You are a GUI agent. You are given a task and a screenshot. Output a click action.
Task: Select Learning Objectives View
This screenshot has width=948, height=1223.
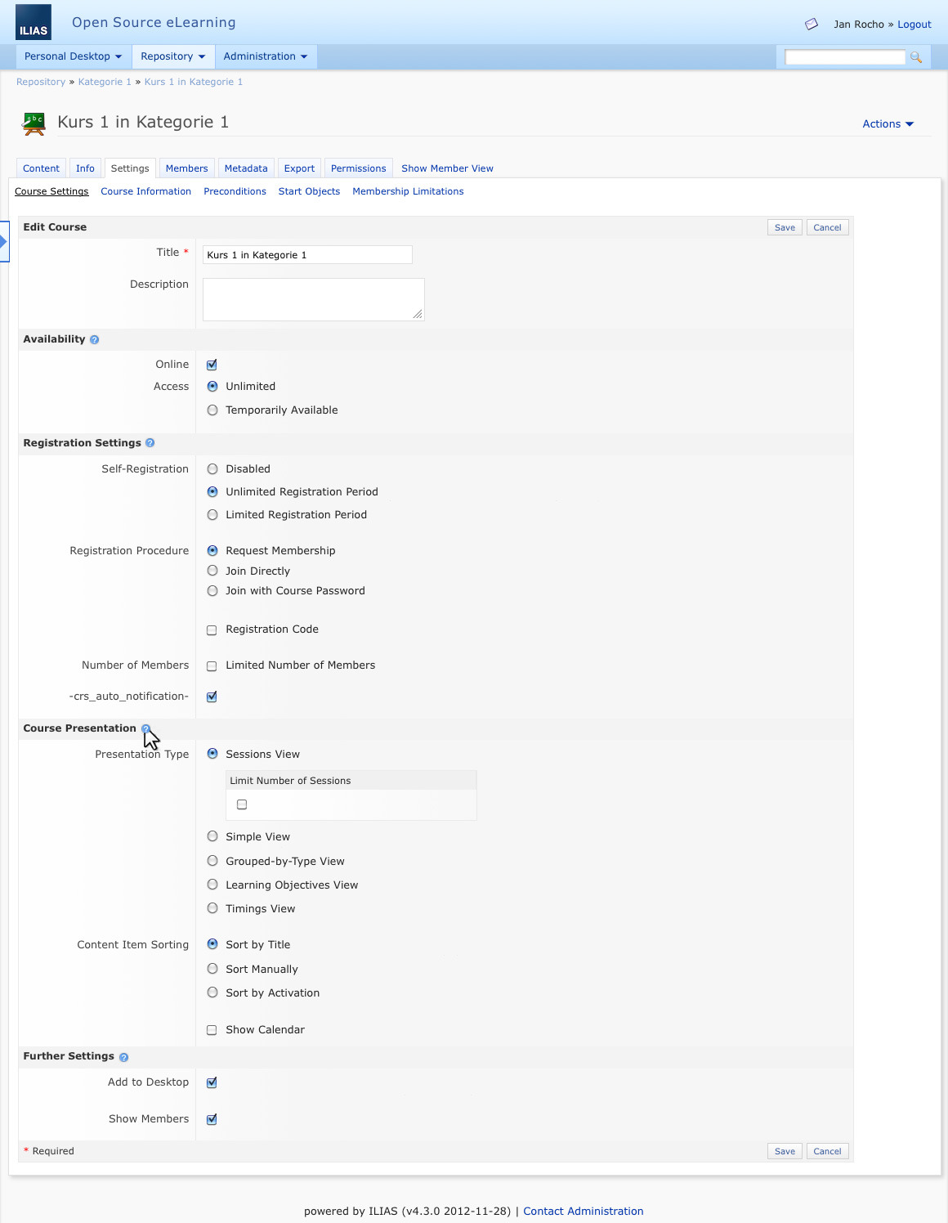(x=212, y=885)
